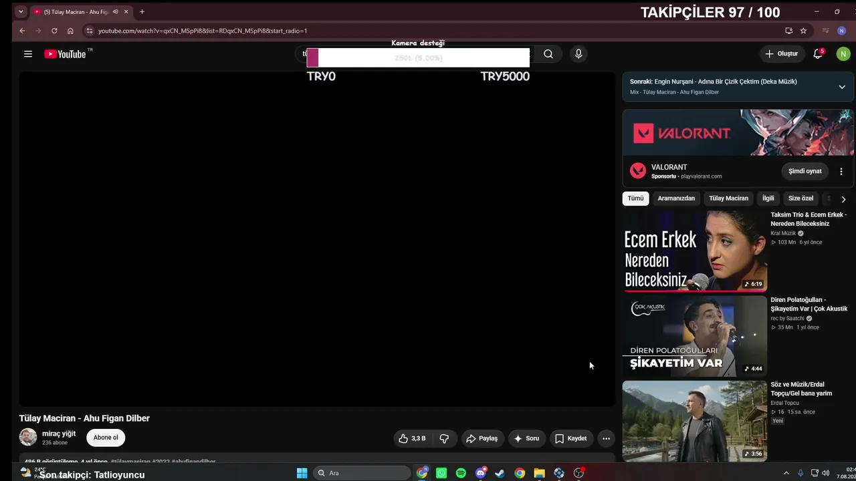The width and height of the screenshot is (856, 481).
Task: Open install/cast icon in address bar
Action: pos(789,31)
